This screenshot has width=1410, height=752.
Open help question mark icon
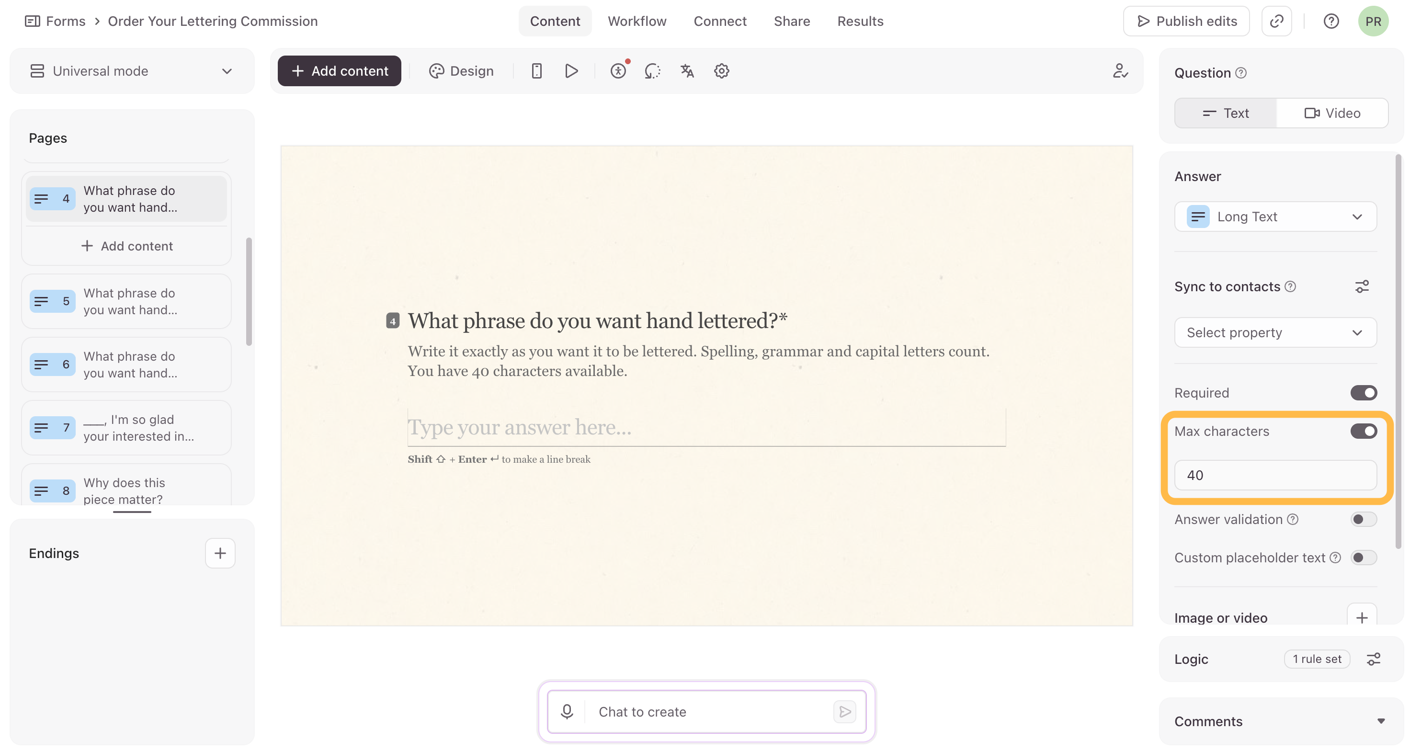1330,22
